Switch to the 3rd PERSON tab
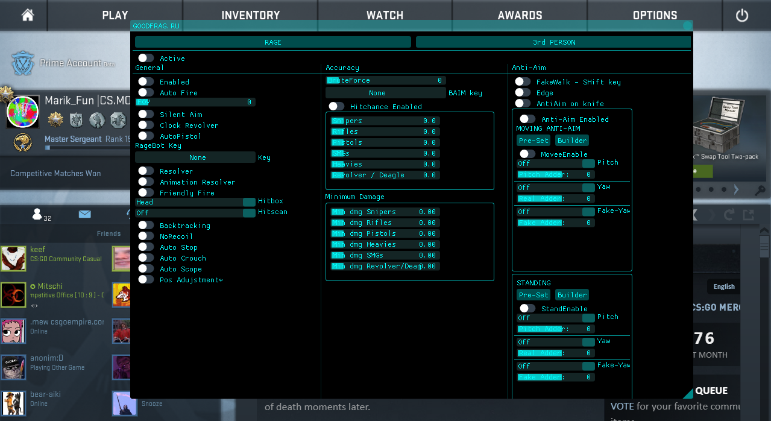 tap(553, 42)
